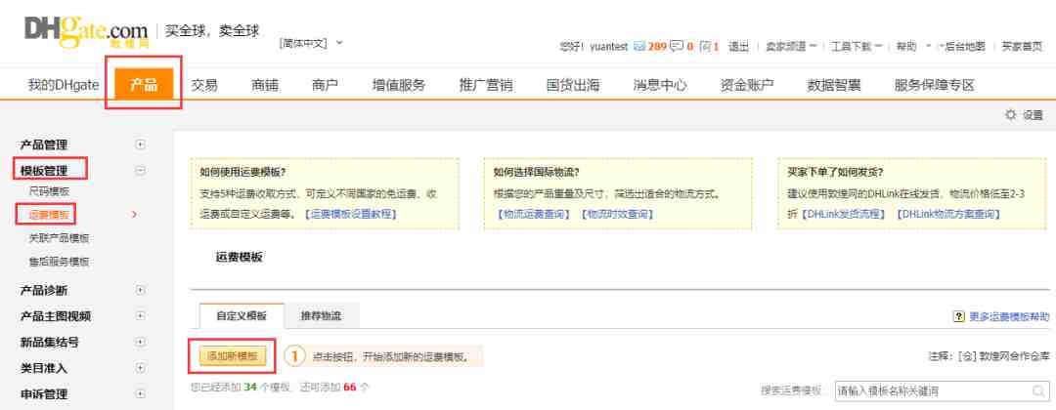Click the help question mark icon beside 更多运费模板帮助

(x=959, y=316)
